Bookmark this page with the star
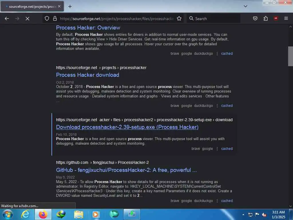The height and width of the screenshot is (220, 293). tap(179, 18)
